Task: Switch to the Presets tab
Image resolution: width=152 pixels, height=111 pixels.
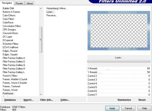Action: coord(19,3)
